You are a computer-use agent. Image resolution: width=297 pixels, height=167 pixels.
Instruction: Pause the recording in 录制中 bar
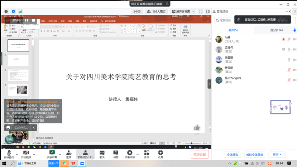(27, 20)
